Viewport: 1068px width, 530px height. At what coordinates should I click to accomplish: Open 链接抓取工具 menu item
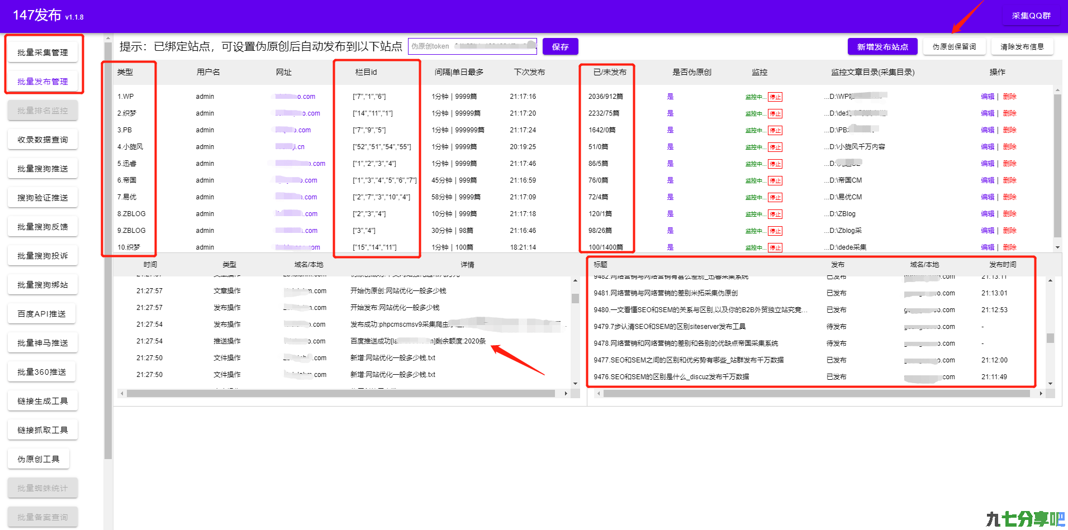(x=42, y=430)
